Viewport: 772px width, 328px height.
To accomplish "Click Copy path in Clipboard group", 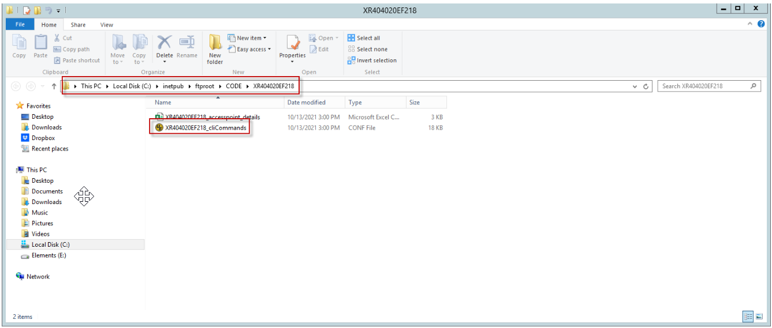I will click(72, 49).
